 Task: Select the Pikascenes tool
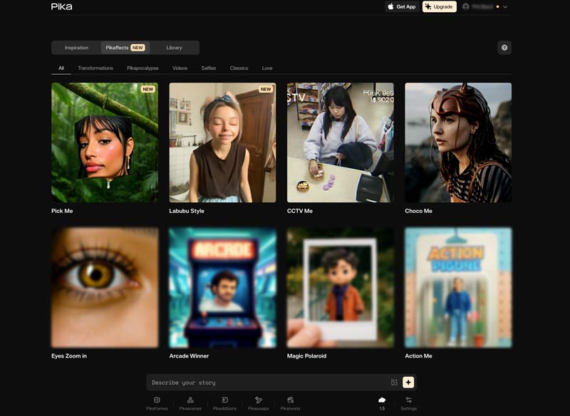tap(190, 403)
